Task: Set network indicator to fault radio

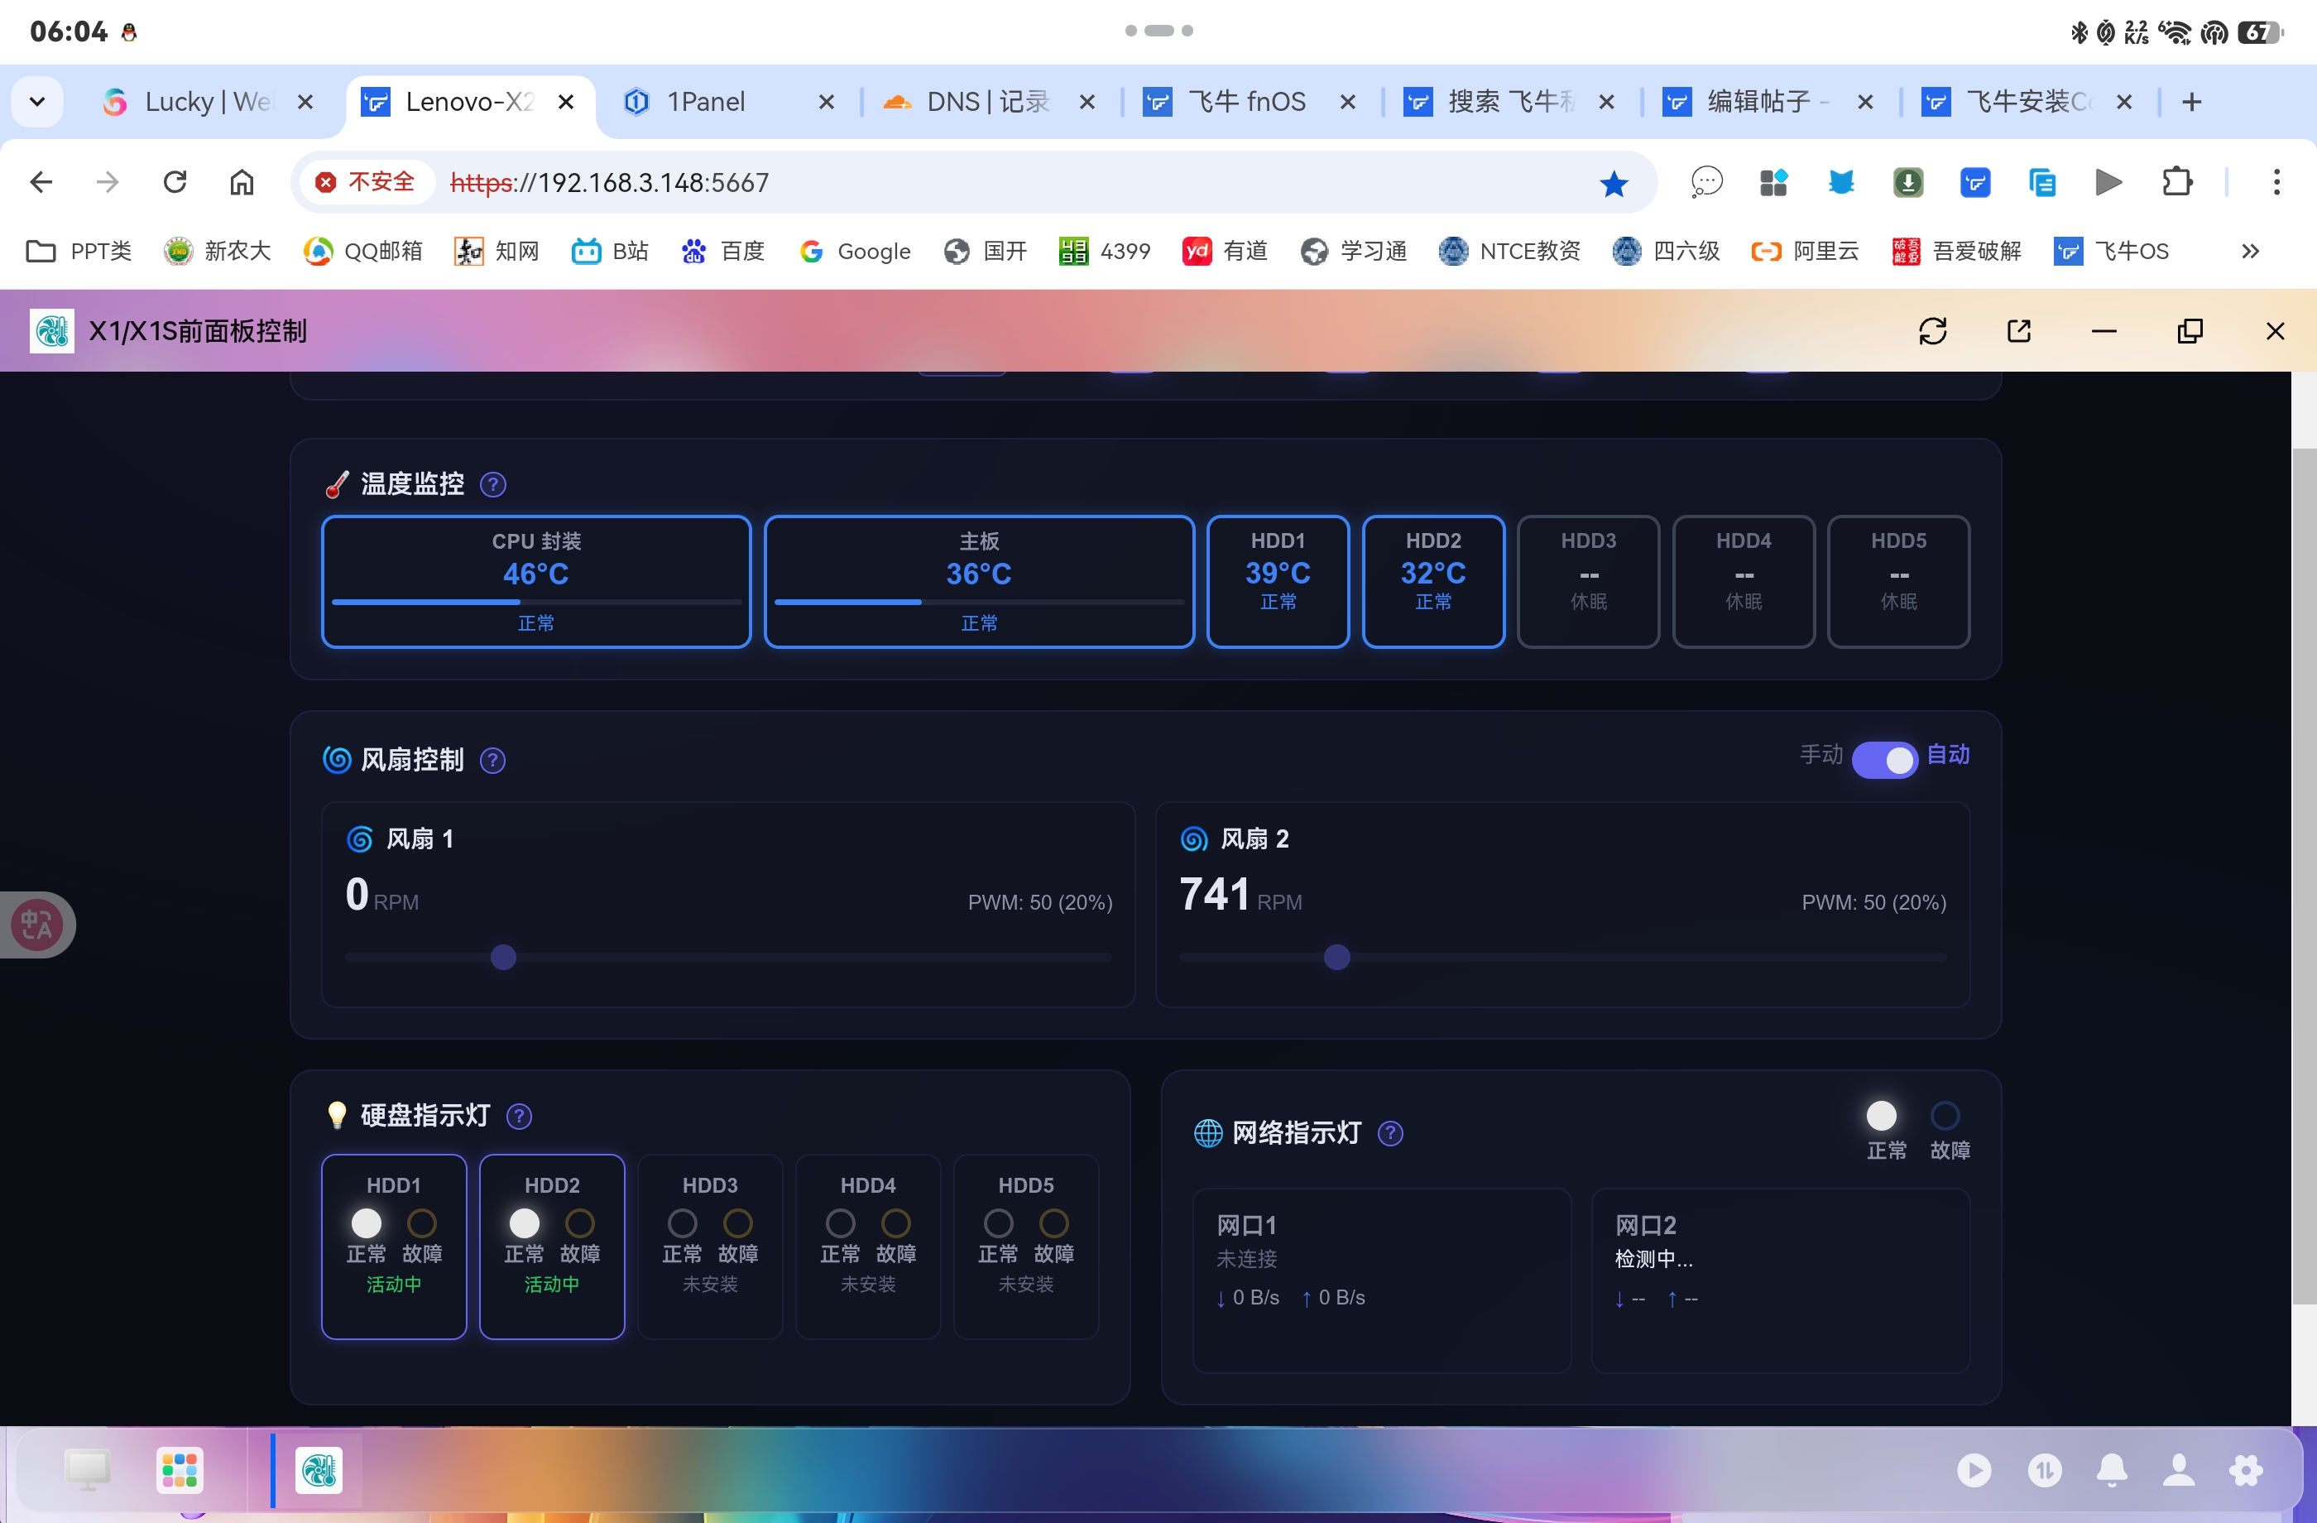Action: tap(1945, 1115)
